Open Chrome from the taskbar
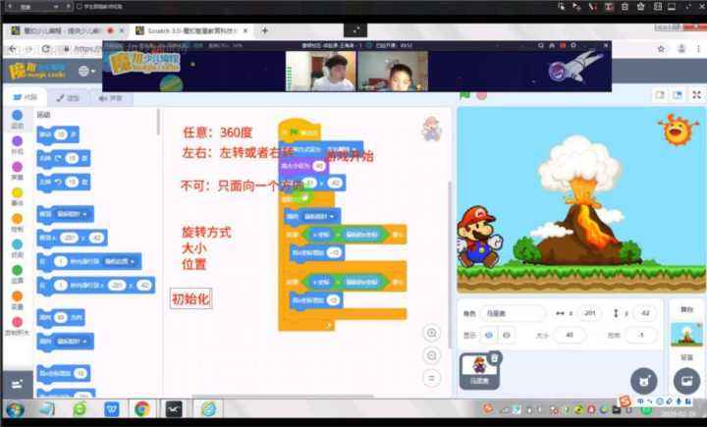707x427 pixels. [142, 409]
